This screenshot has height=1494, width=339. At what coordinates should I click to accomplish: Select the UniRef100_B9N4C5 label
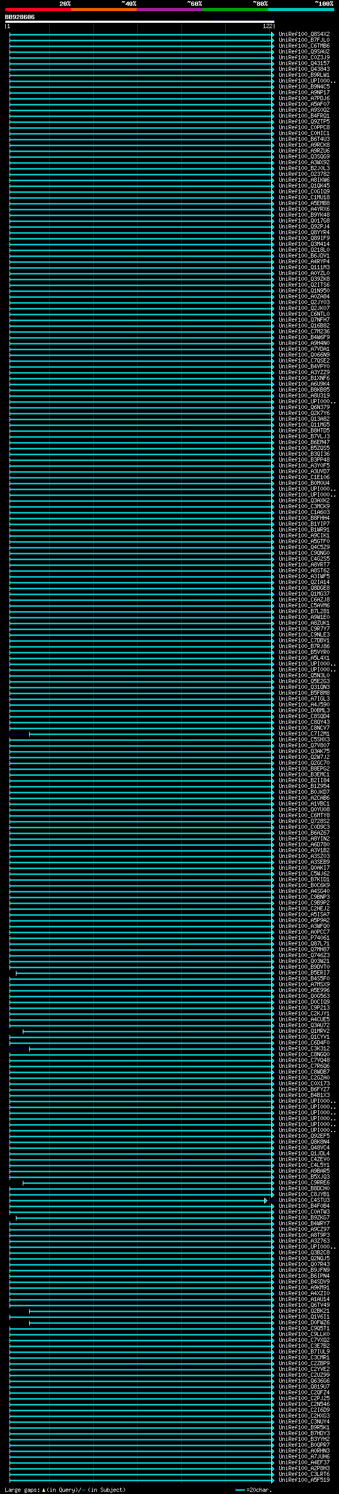[x=304, y=86]
